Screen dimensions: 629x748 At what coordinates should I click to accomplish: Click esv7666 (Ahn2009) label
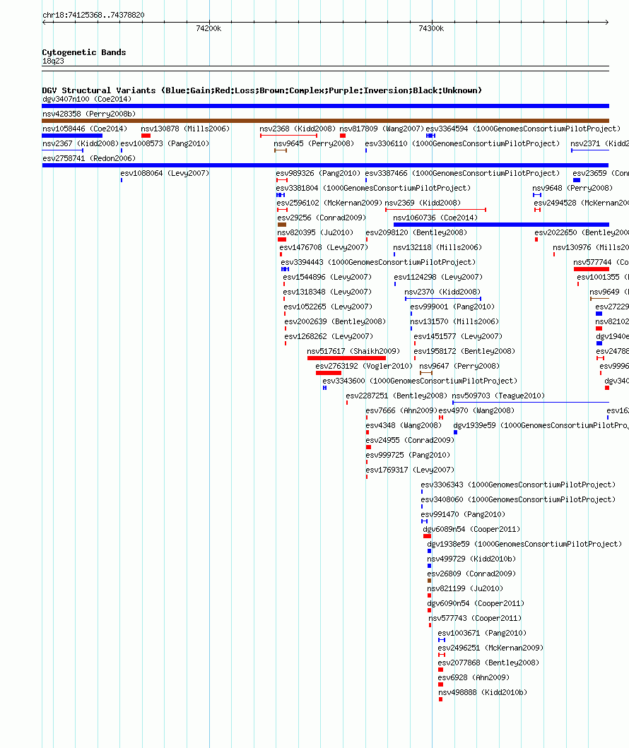pyautogui.click(x=401, y=410)
